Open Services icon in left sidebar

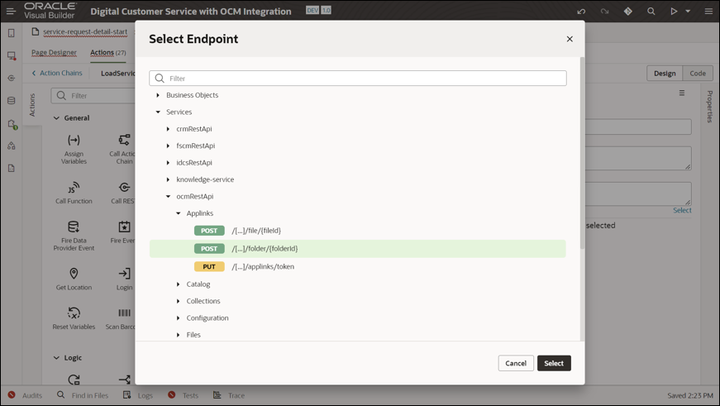(x=12, y=78)
